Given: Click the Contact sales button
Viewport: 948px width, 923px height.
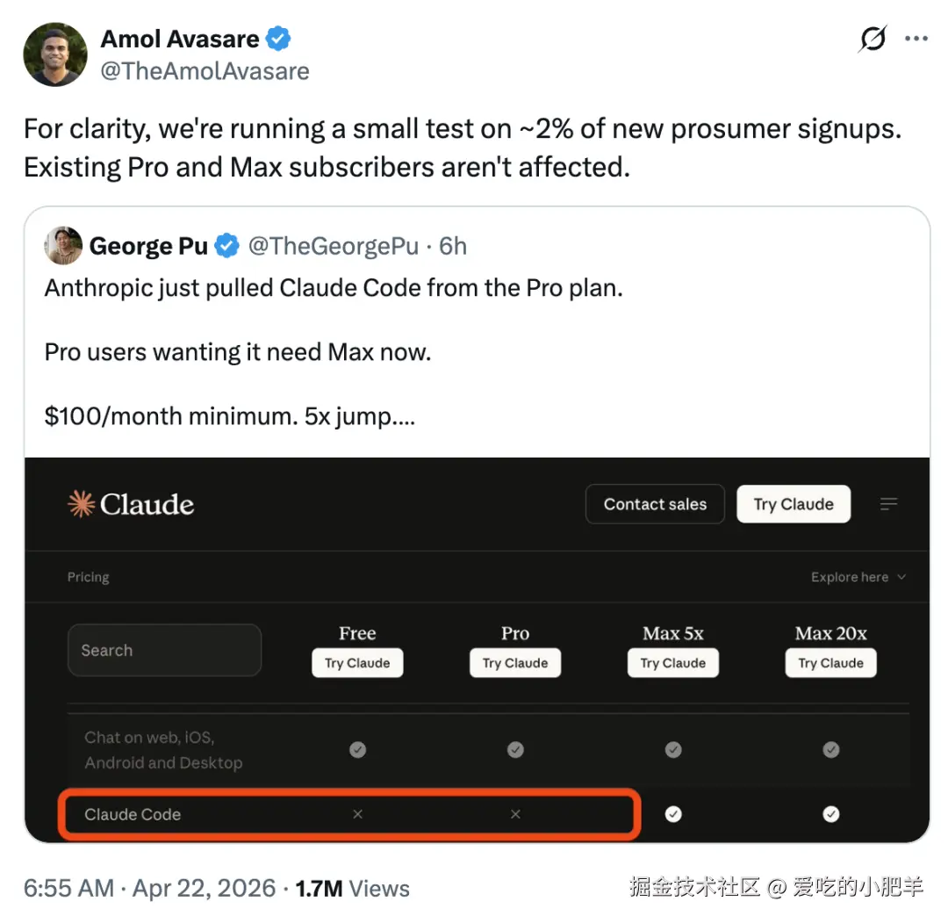Looking at the screenshot, I should 655,504.
